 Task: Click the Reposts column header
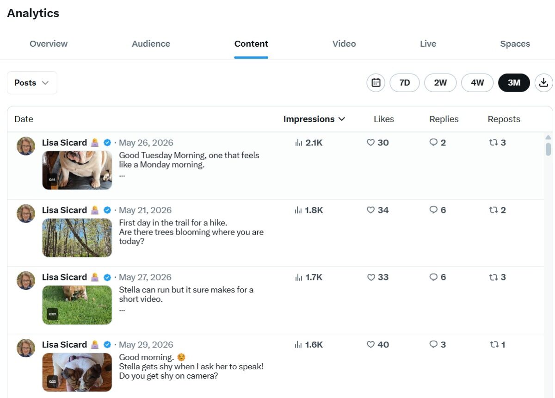coord(504,119)
